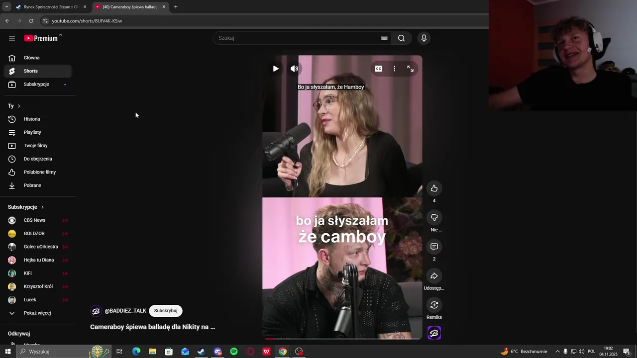This screenshot has height=358, width=637.
Task: Expand Pokaż więcej subscriptions list
Action: point(38,313)
